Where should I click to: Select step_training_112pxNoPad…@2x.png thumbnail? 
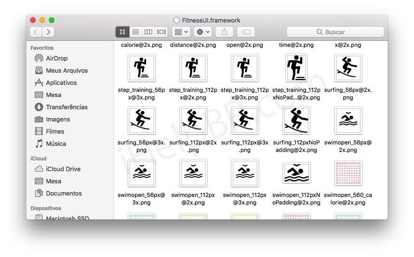[x=296, y=68]
